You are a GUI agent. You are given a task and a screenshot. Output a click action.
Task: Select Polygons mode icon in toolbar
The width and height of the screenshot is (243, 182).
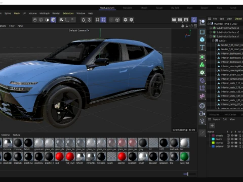tap(47, 20)
